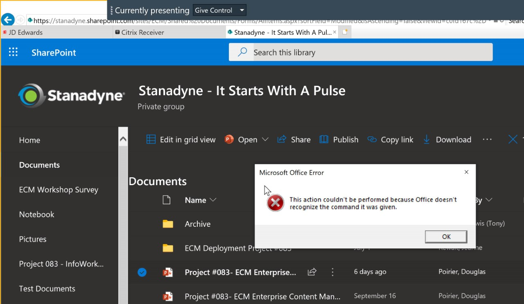Open the Give Control dropdown
Image resolution: width=524 pixels, height=304 pixels.
point(219,10)
